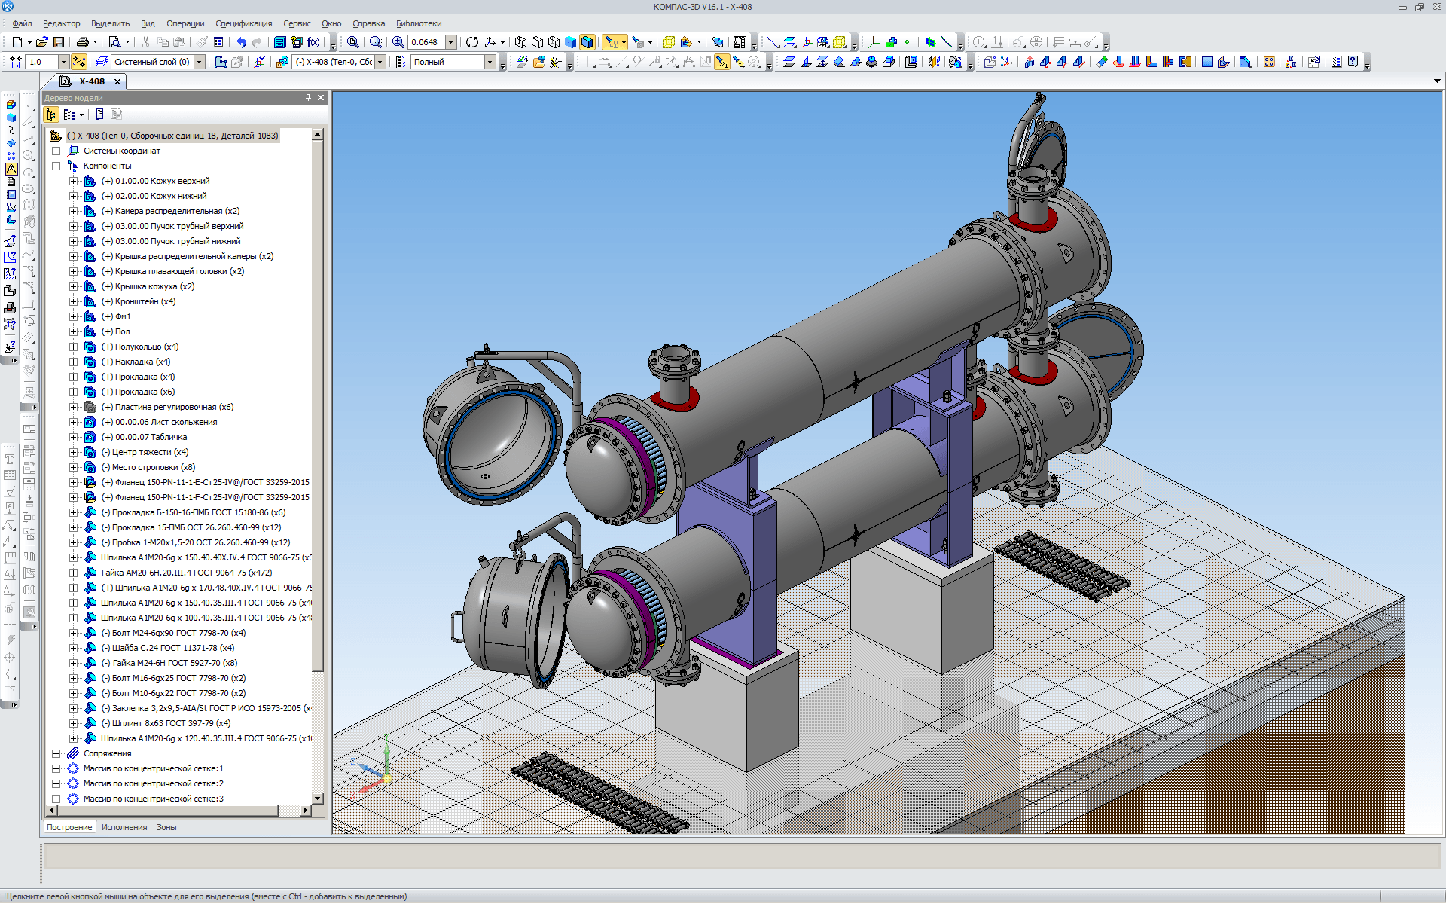Switch to the Исполнения tab
This screenshot has width=1446, height=904.
(x=124, y=827)
